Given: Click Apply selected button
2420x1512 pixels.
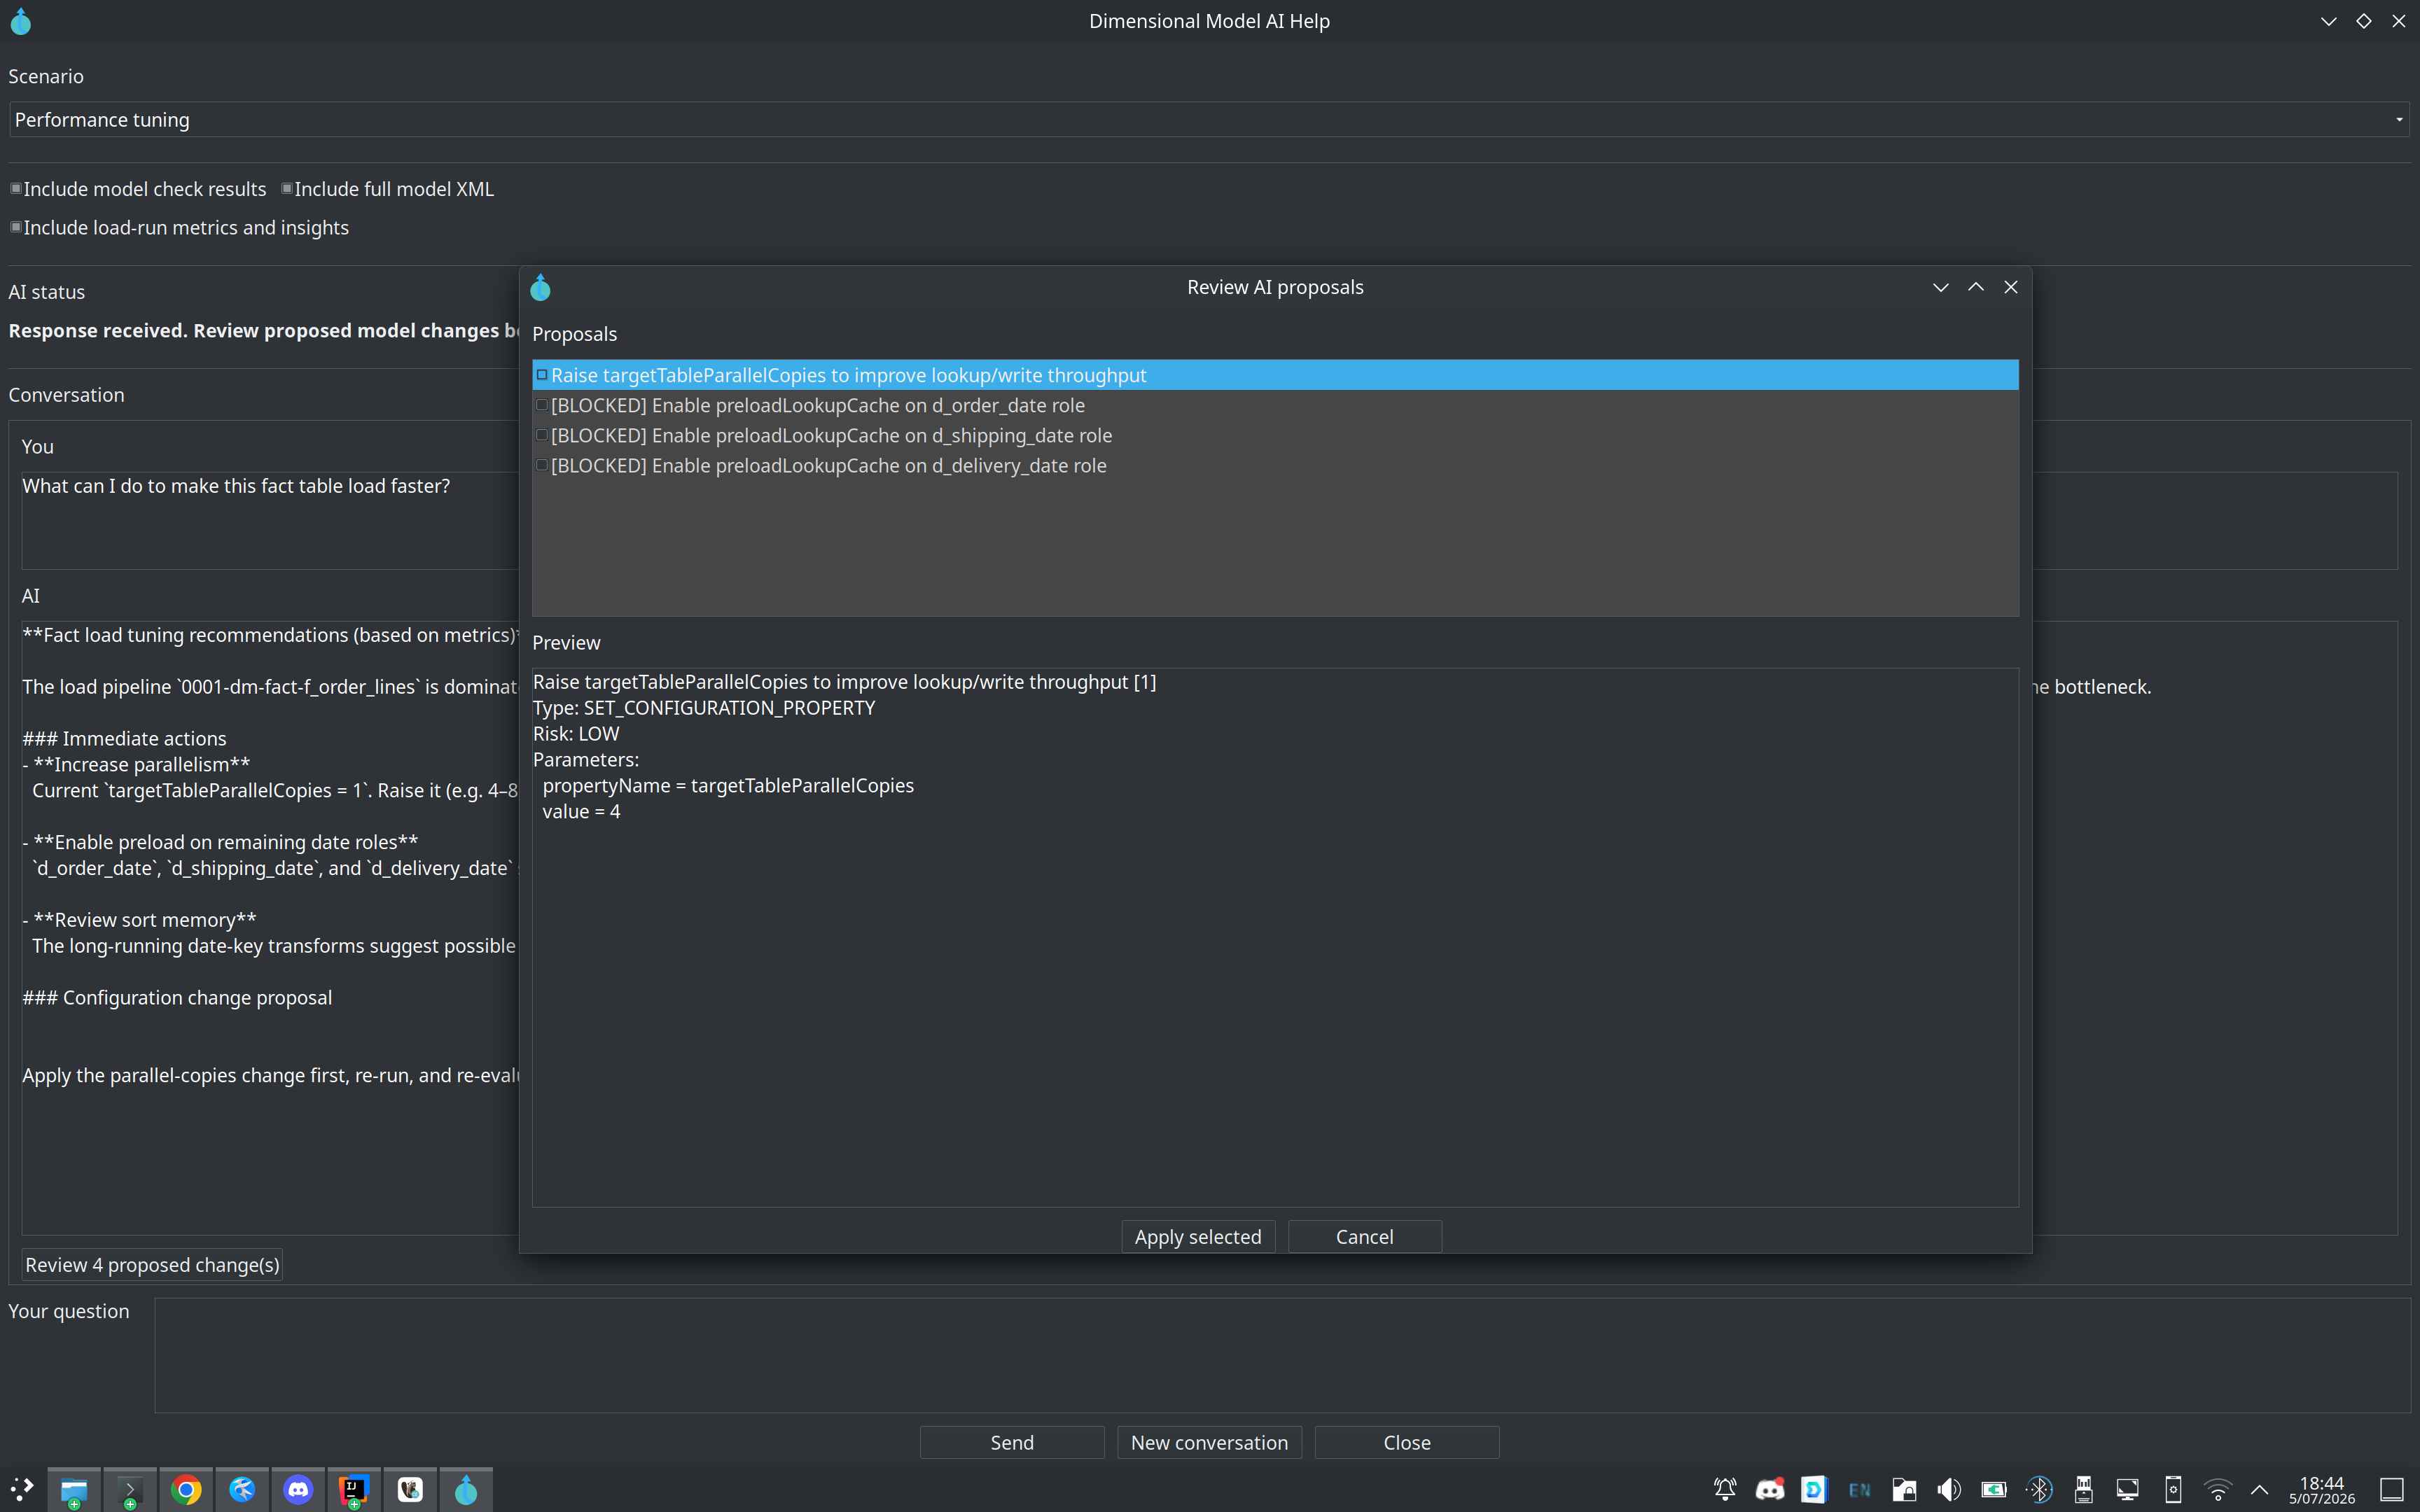Looking at the screenshot, I should (1198, 1237).
